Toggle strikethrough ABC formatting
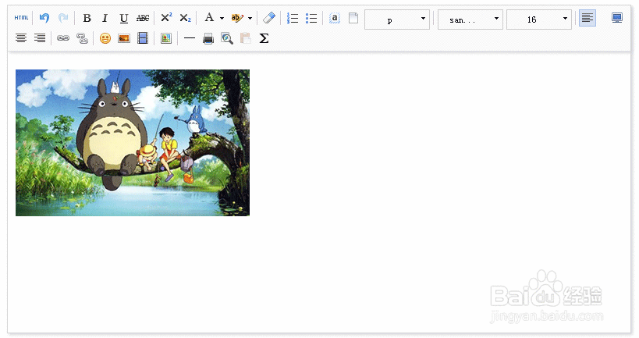The image size is (639, 338). click(143, 18)
